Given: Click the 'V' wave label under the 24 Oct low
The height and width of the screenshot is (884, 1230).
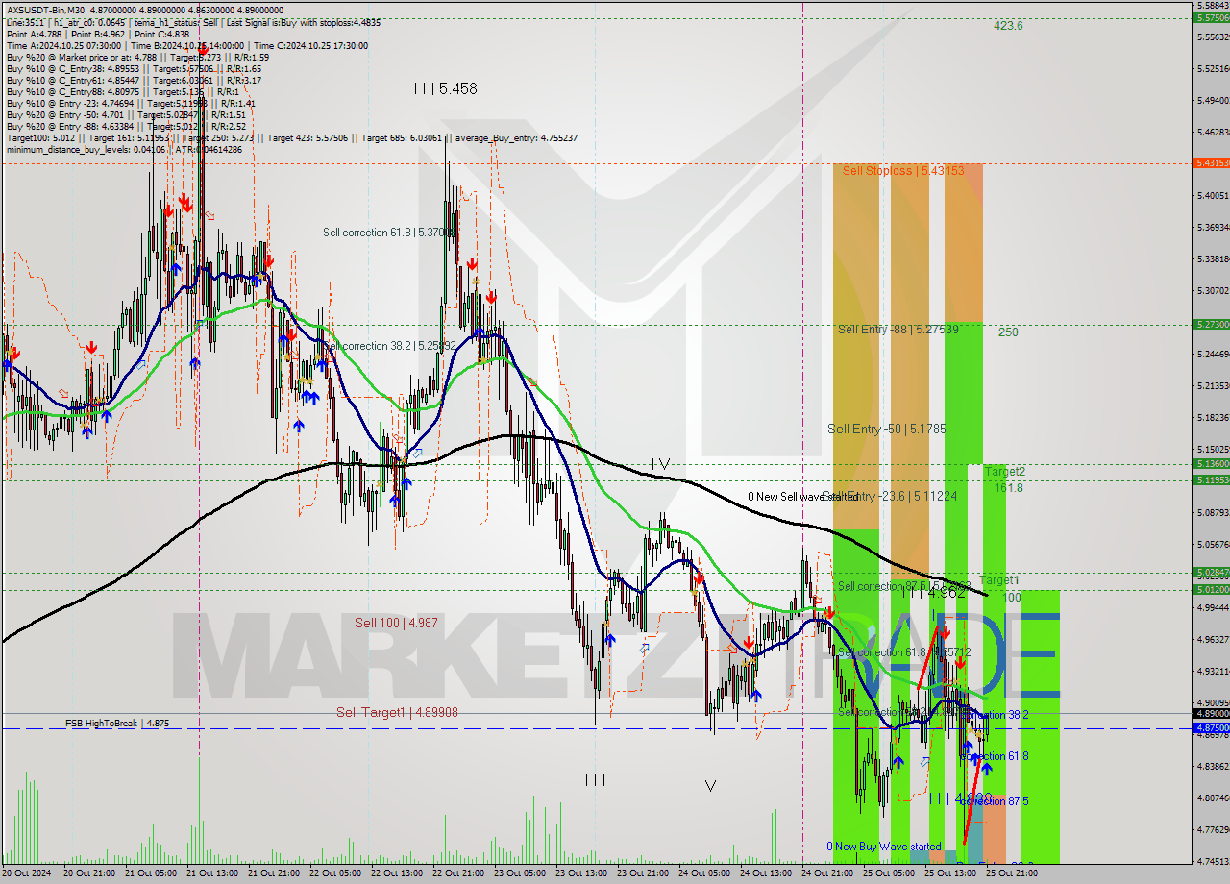Looking at the screenshot, I should (x=710, y=786).
